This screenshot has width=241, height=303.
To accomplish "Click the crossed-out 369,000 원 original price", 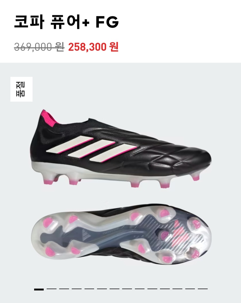I will point(39,47).
